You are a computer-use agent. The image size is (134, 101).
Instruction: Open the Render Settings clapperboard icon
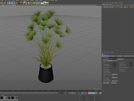coord(25,3)
